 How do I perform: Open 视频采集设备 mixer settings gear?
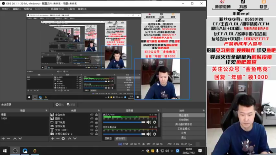pyautogui.click(x=155, y=134)
